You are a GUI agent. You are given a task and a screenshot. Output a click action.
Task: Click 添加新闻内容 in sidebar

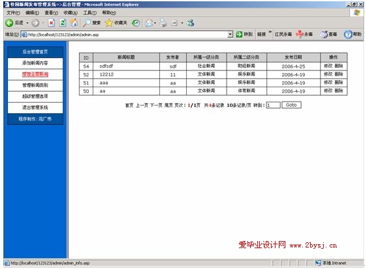point(35,63)
